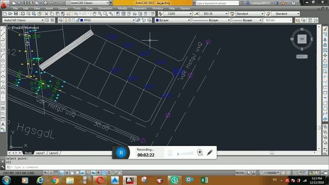Open the Express menu
329x185 pixels.
tap(185, 8)
